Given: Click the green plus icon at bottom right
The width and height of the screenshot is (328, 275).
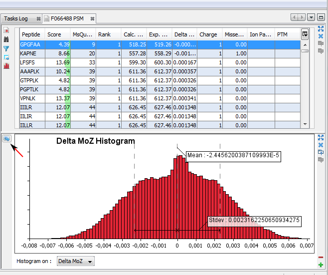Looking at the screenshot, I should (321, 264).
